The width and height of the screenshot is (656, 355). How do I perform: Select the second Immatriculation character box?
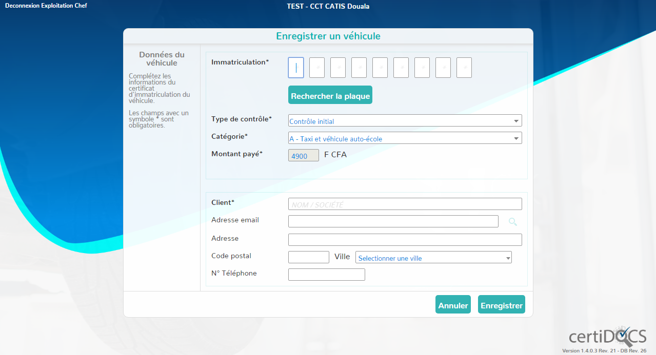[317, 68]
